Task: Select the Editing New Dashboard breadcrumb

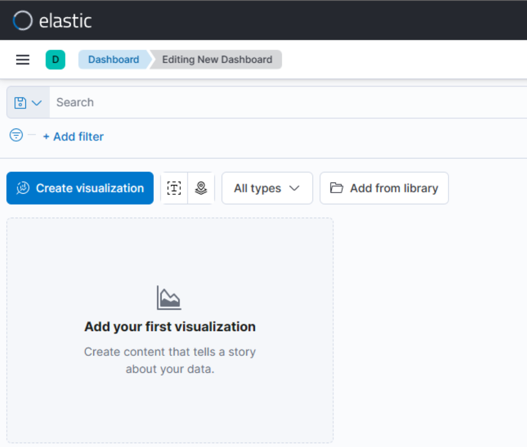Action: 217,59
